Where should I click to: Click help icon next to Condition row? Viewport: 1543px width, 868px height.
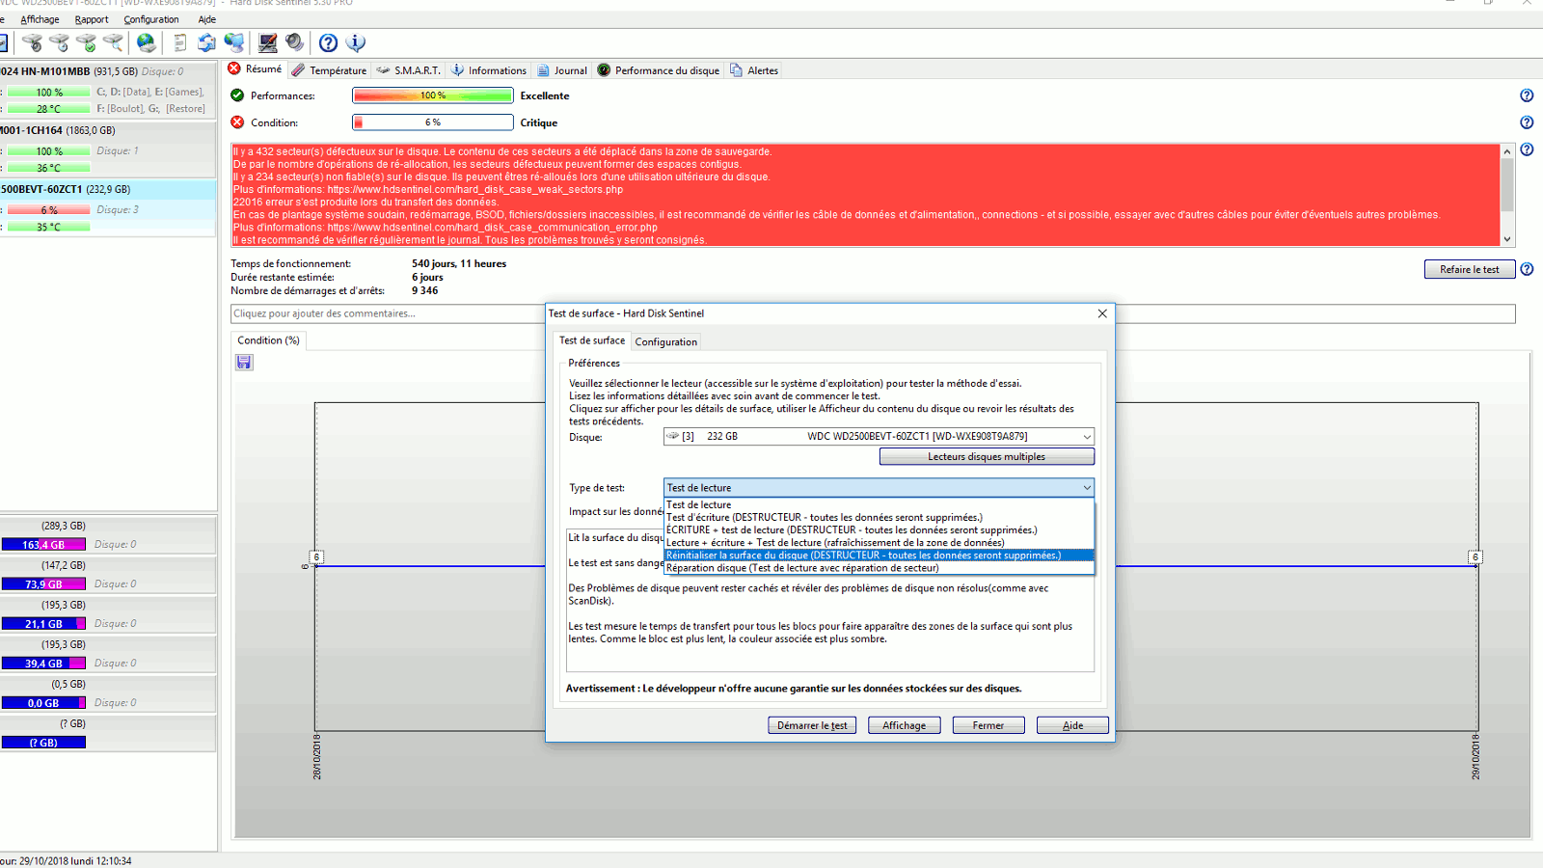coord(1527,122)
